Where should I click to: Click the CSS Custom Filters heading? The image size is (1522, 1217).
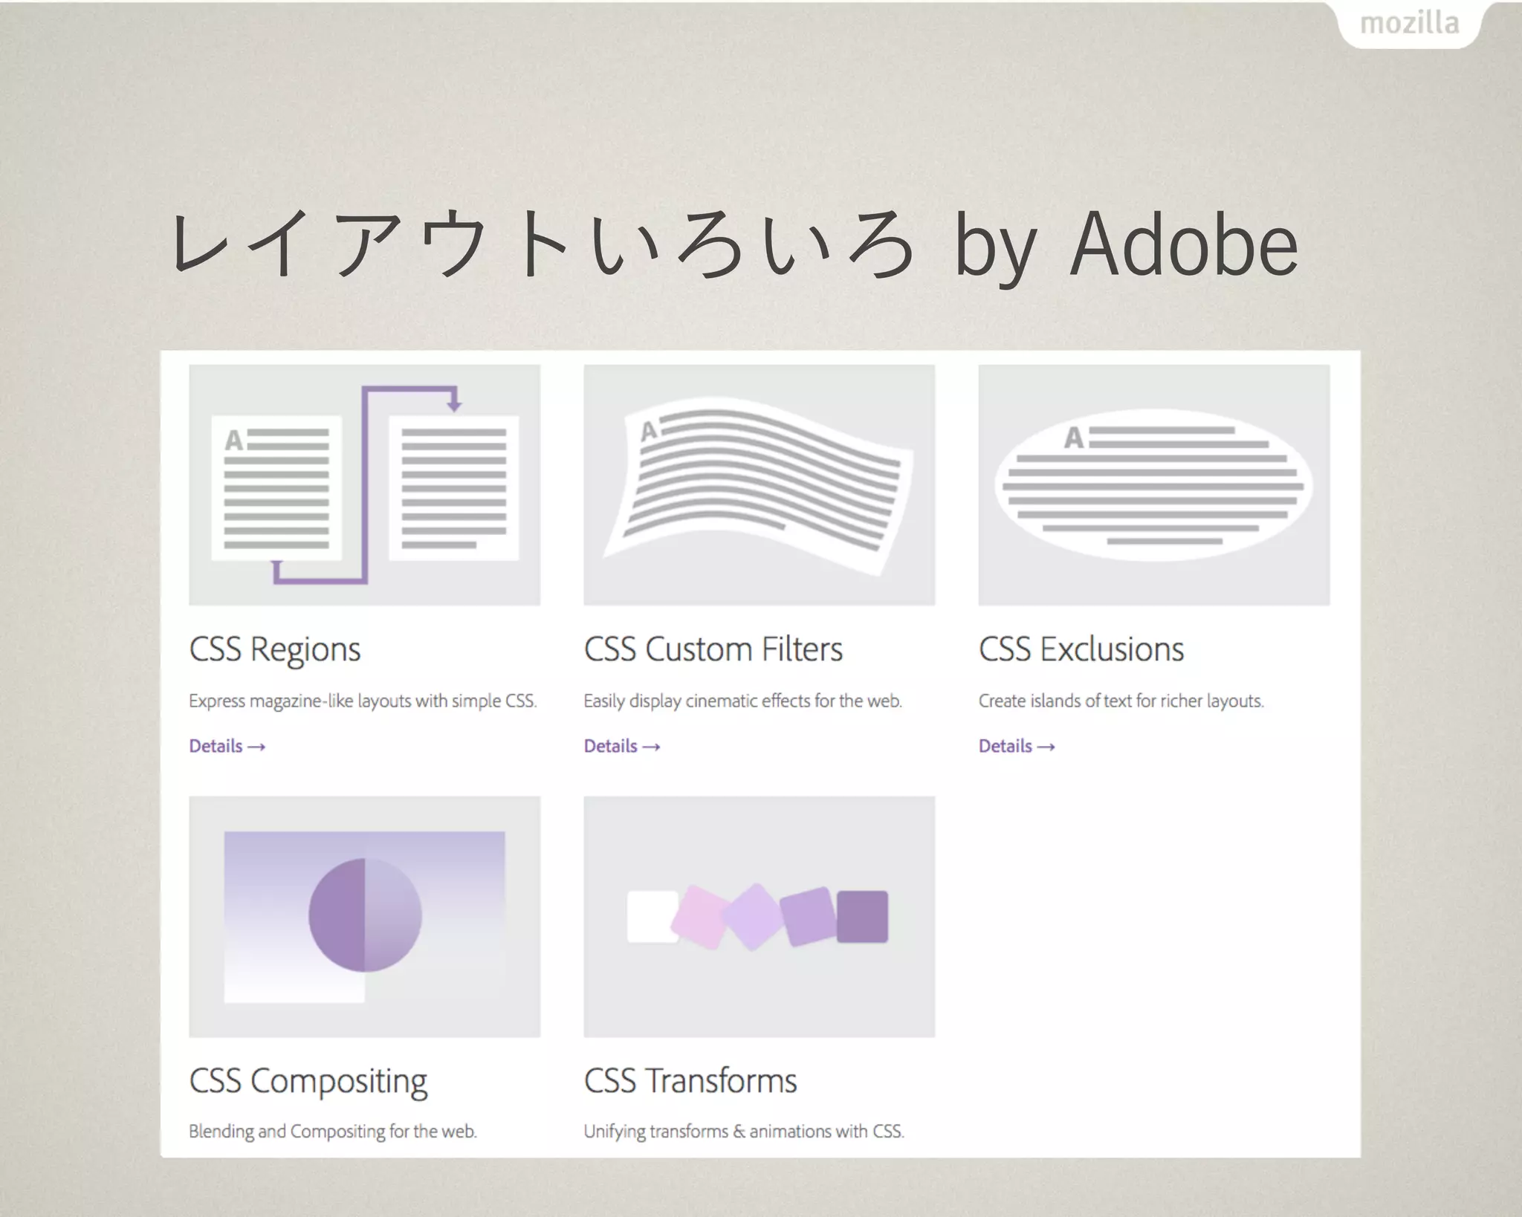coord(713,649)
